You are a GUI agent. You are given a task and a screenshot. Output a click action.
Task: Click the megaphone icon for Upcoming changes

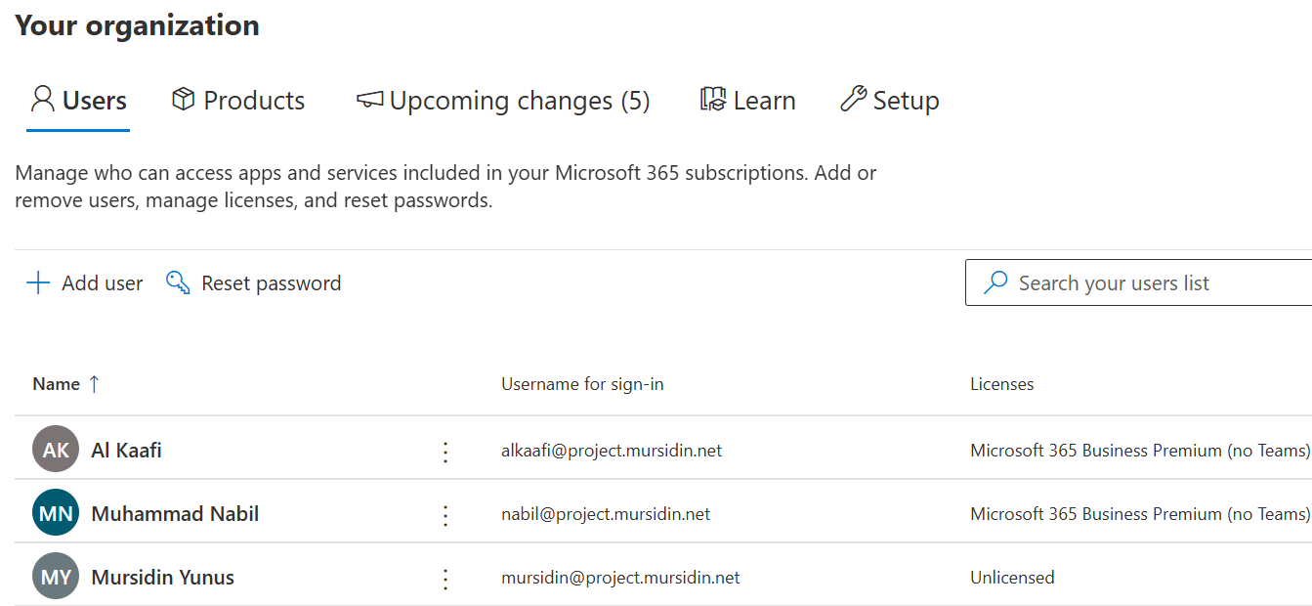(369, 100)
